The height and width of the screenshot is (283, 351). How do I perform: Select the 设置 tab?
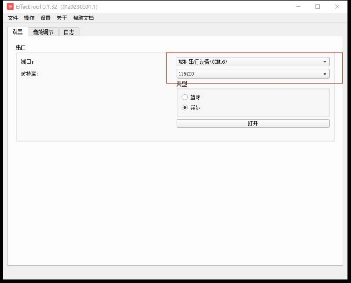click(17, 32)
